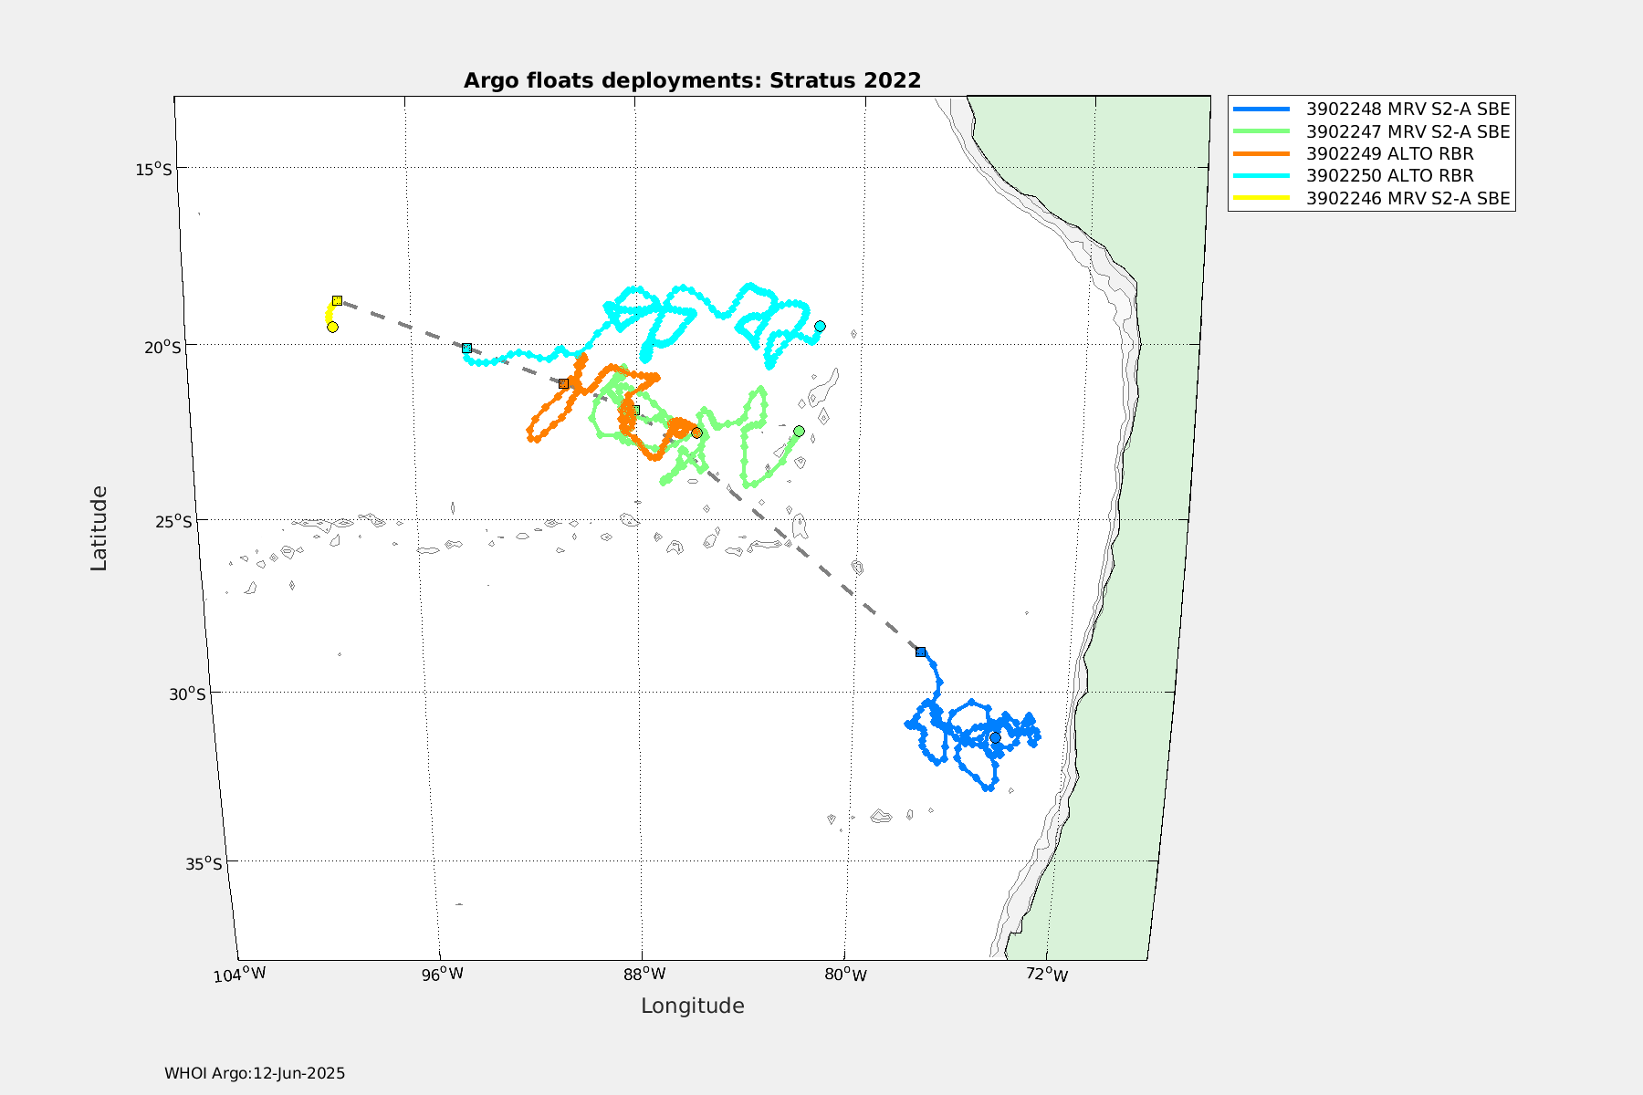This screenshot has height=1095, width=1643.
Task: Click the orange legend line for float 3902249
Action: tap(1261, 153)
